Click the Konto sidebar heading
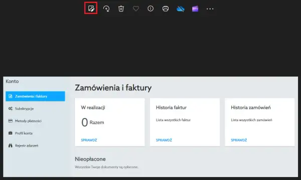 click(x=12, y=81)
